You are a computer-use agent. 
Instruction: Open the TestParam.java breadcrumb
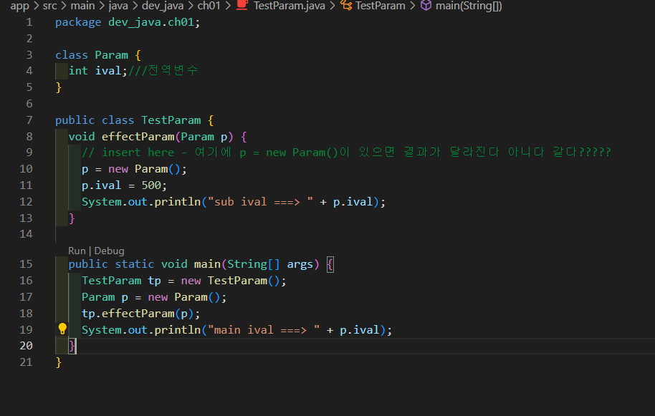[289, 6]
